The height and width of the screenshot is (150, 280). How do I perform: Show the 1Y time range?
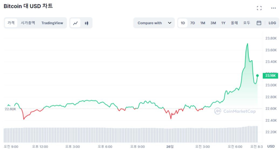[x=223, y=23]
